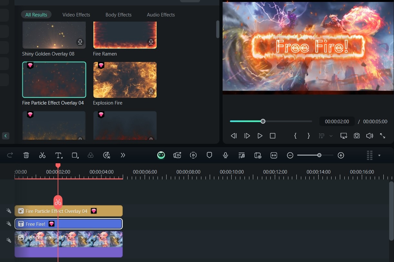Play the preview video

260,136
